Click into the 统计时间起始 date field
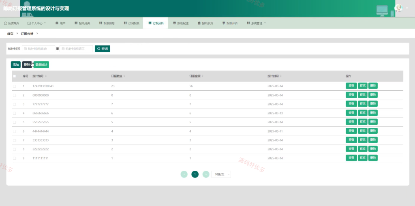 coord(39,49)
